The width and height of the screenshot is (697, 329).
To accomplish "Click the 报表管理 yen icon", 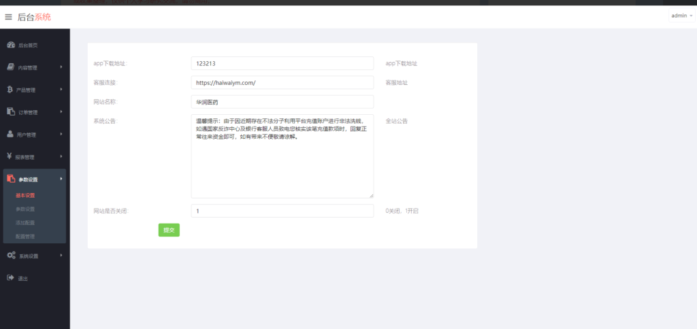I will pos(10,156).
